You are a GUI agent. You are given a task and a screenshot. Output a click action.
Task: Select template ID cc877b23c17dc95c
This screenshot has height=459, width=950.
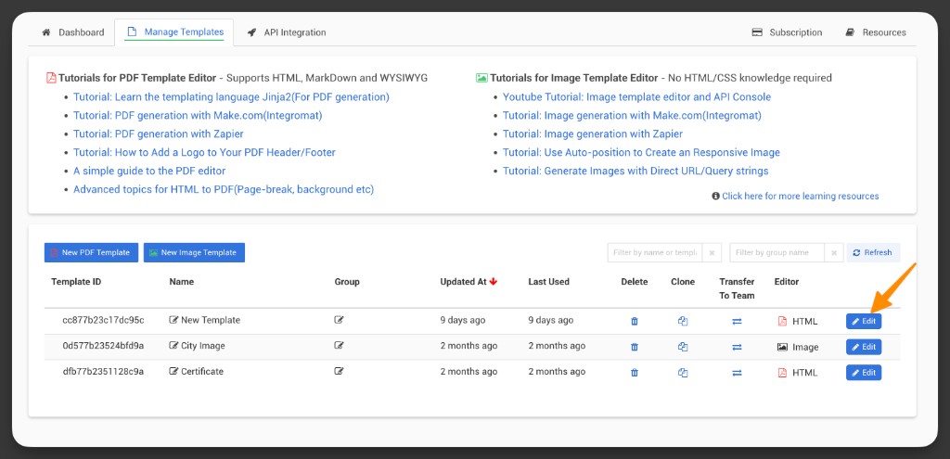[x=104, y=320]
